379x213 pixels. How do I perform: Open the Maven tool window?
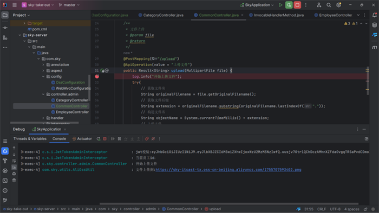(x=375, y=47)
